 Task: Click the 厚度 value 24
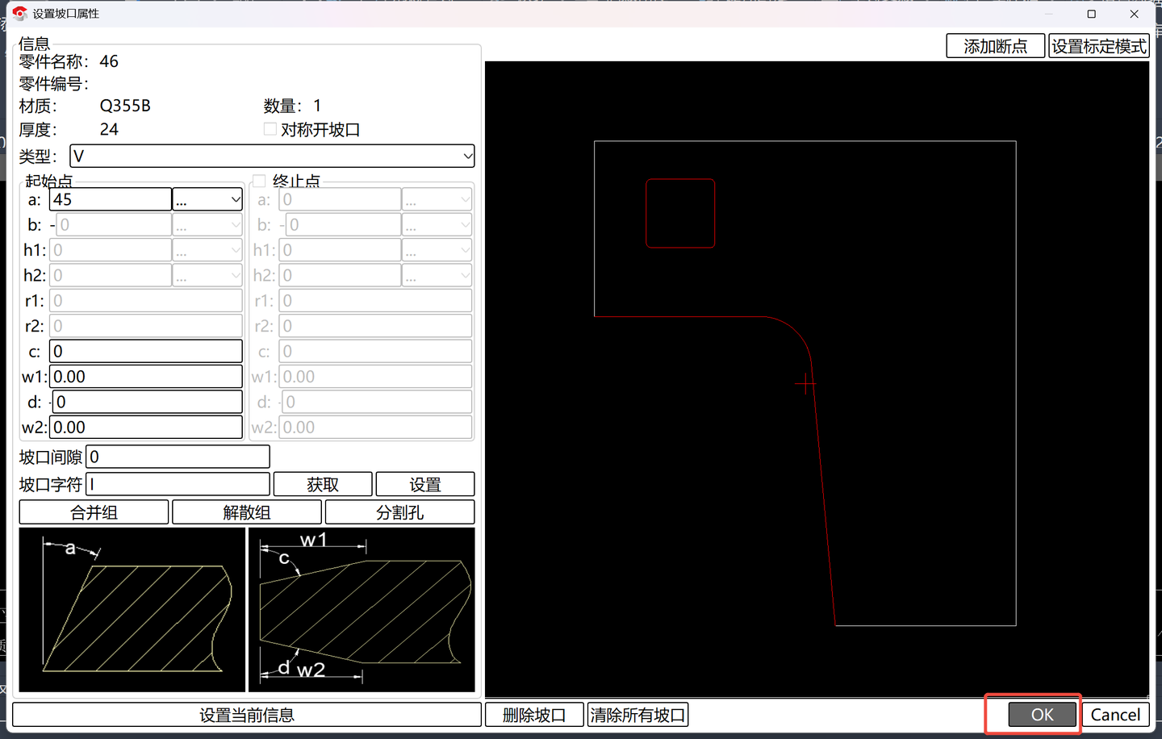pos(109,129)
